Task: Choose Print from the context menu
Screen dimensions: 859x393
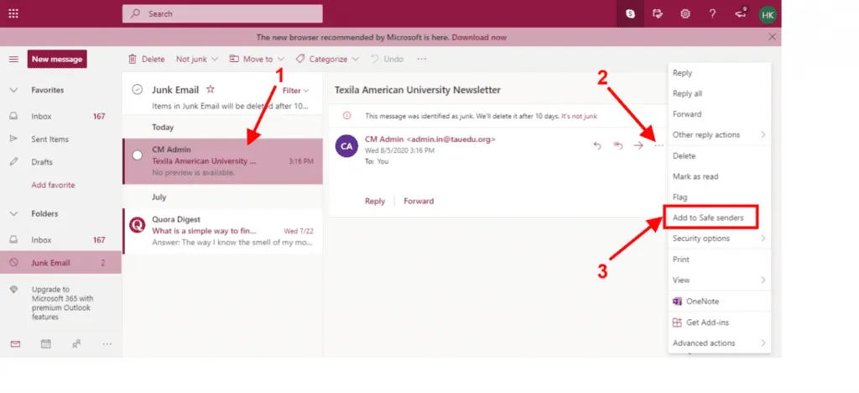Action: coord(719,259)
